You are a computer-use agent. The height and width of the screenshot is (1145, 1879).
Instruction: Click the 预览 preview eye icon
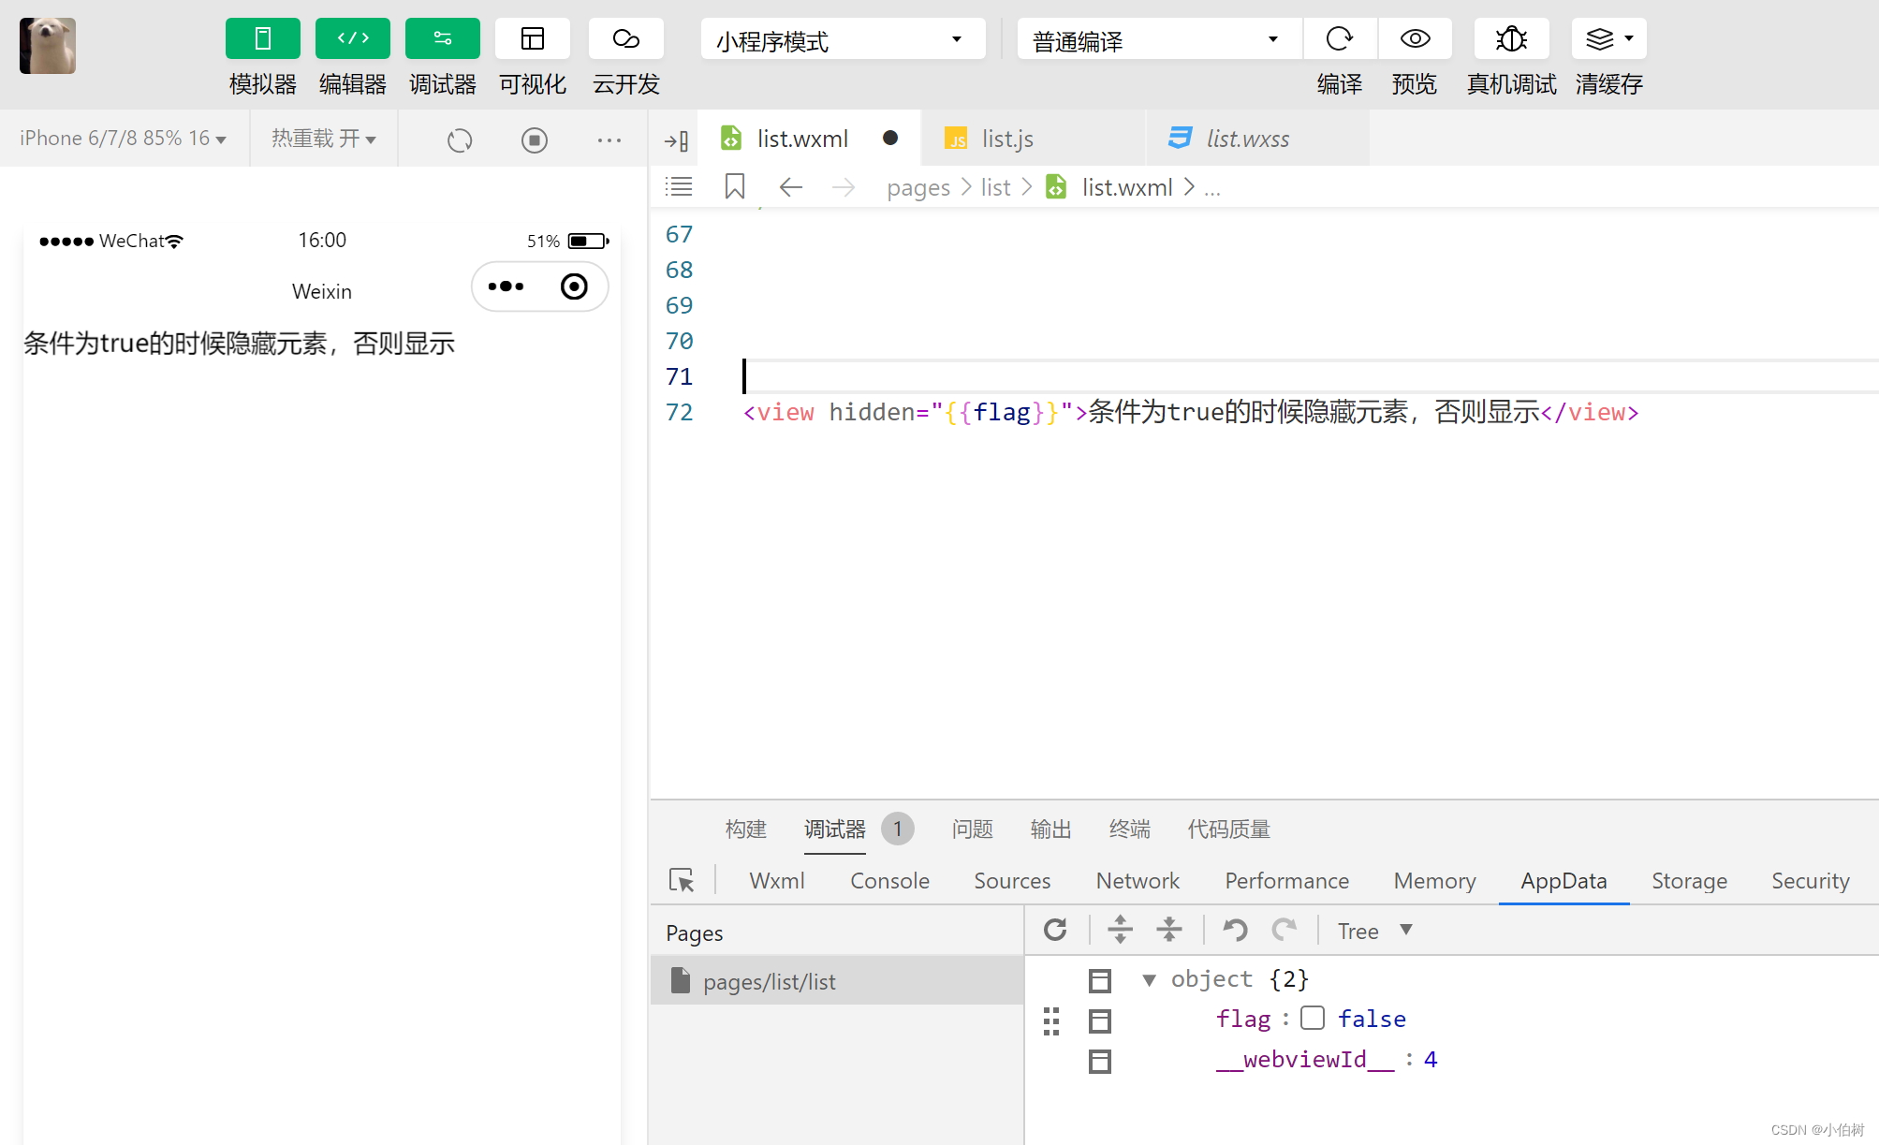click(x=1415, y=38)
